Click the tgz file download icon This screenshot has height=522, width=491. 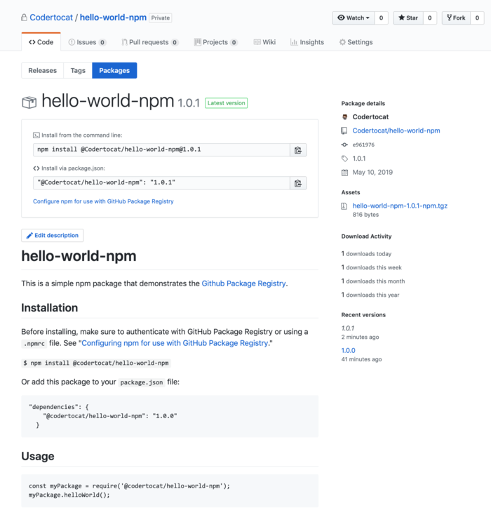[x=344, y=206]
